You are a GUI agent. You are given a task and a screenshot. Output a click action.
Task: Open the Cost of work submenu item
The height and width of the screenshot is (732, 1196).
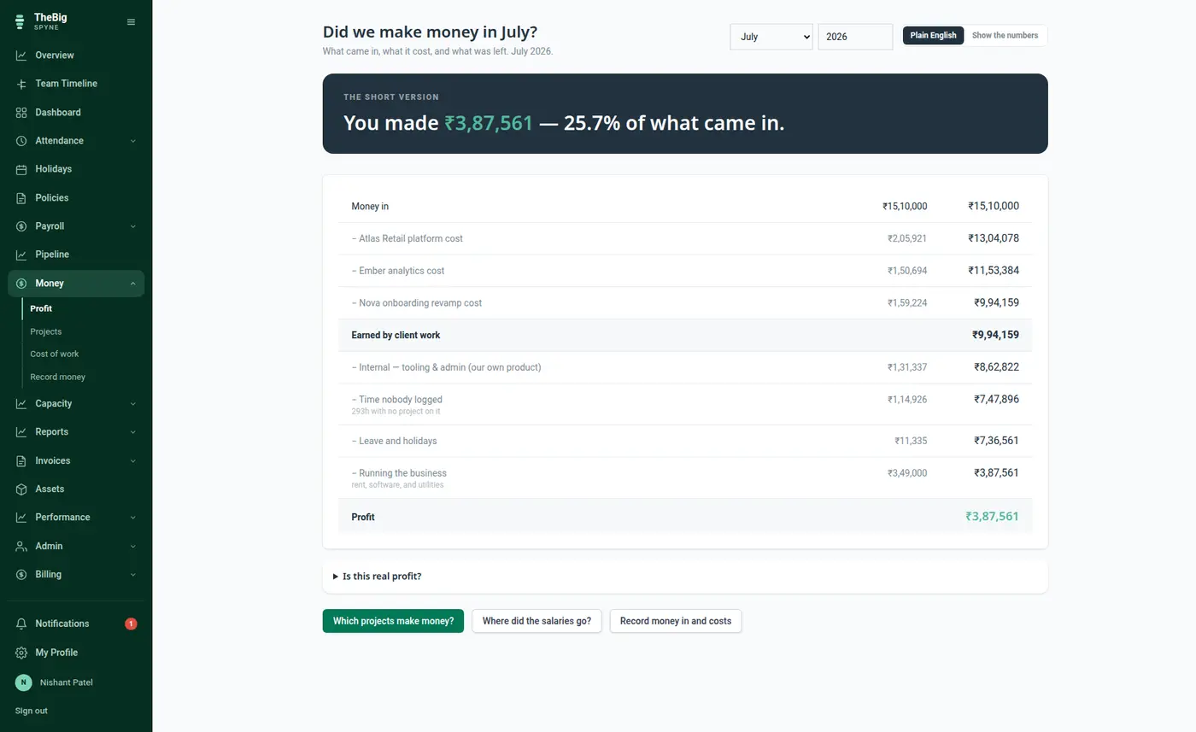[x=55, y=354]
